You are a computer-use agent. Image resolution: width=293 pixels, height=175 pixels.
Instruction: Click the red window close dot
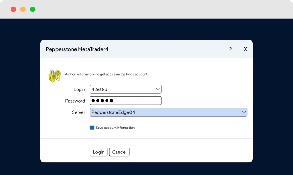pyautogui.click(x=14, y=9)
